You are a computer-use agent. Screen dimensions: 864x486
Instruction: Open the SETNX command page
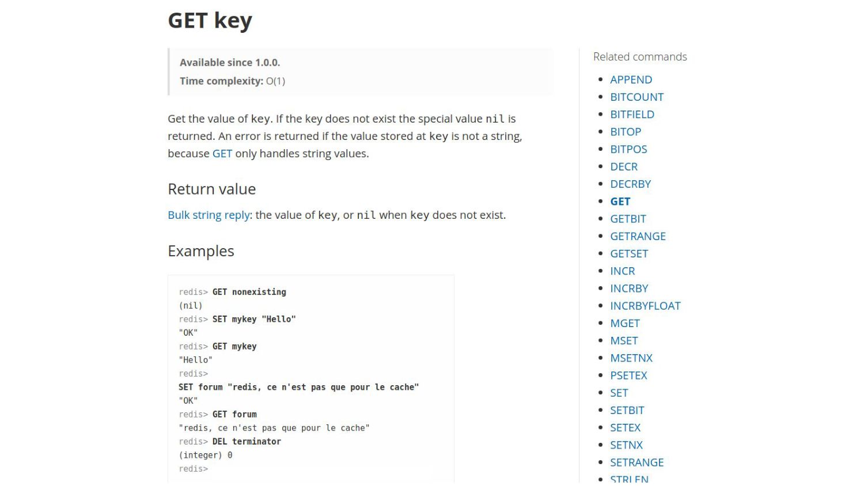point(626,445)
